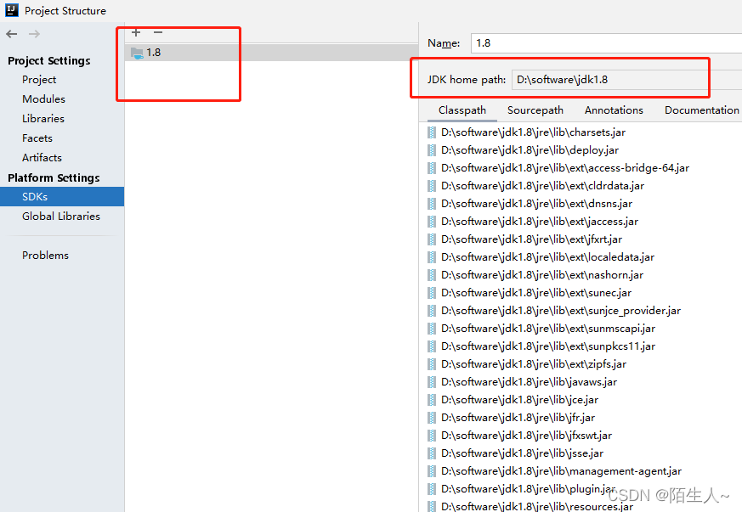Switch to the Annotations tab
742x512 pixels.
(614, 110)
